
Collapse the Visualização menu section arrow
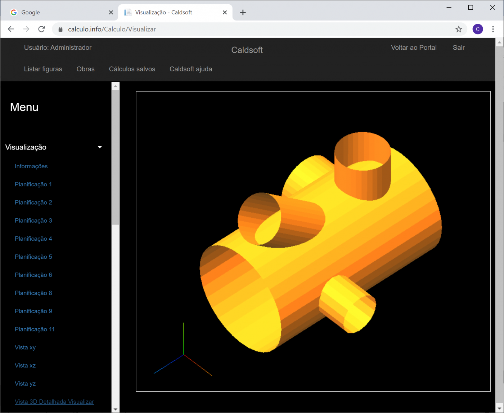[100, 147]
